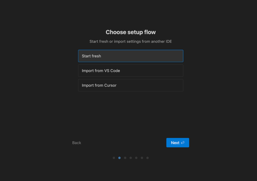Image resolution: width=257 pixels, height=181 pixels.
Task: Click the 'Choose setup flow' heading
Action: pyautogui.click(x=131, y=32)
